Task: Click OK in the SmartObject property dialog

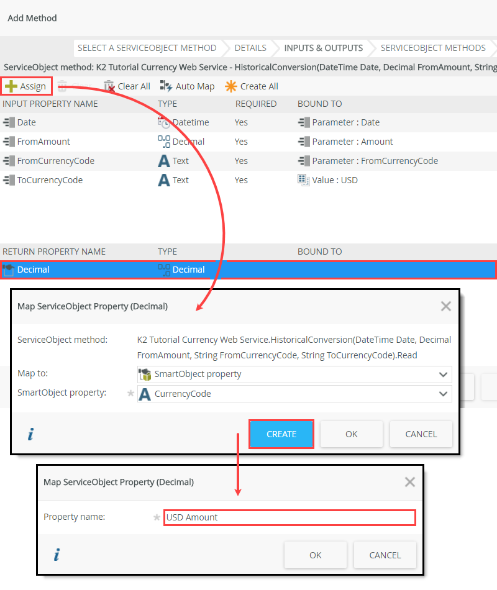Action: point(351,434)
